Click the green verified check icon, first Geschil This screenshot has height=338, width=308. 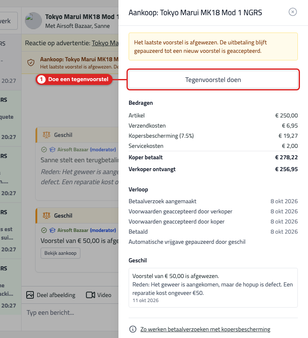[44, 150]
